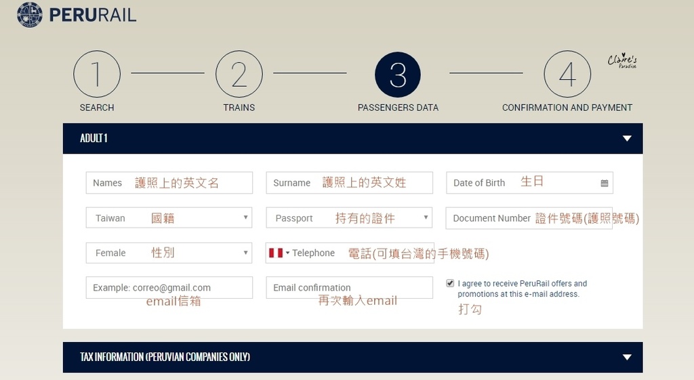Open the Female gender dropdown

pyautogui.click(x=169, y=253)
